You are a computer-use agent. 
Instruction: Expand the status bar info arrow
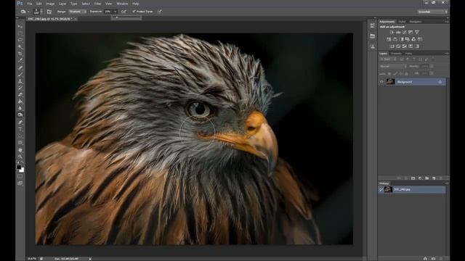click(90, 259)
